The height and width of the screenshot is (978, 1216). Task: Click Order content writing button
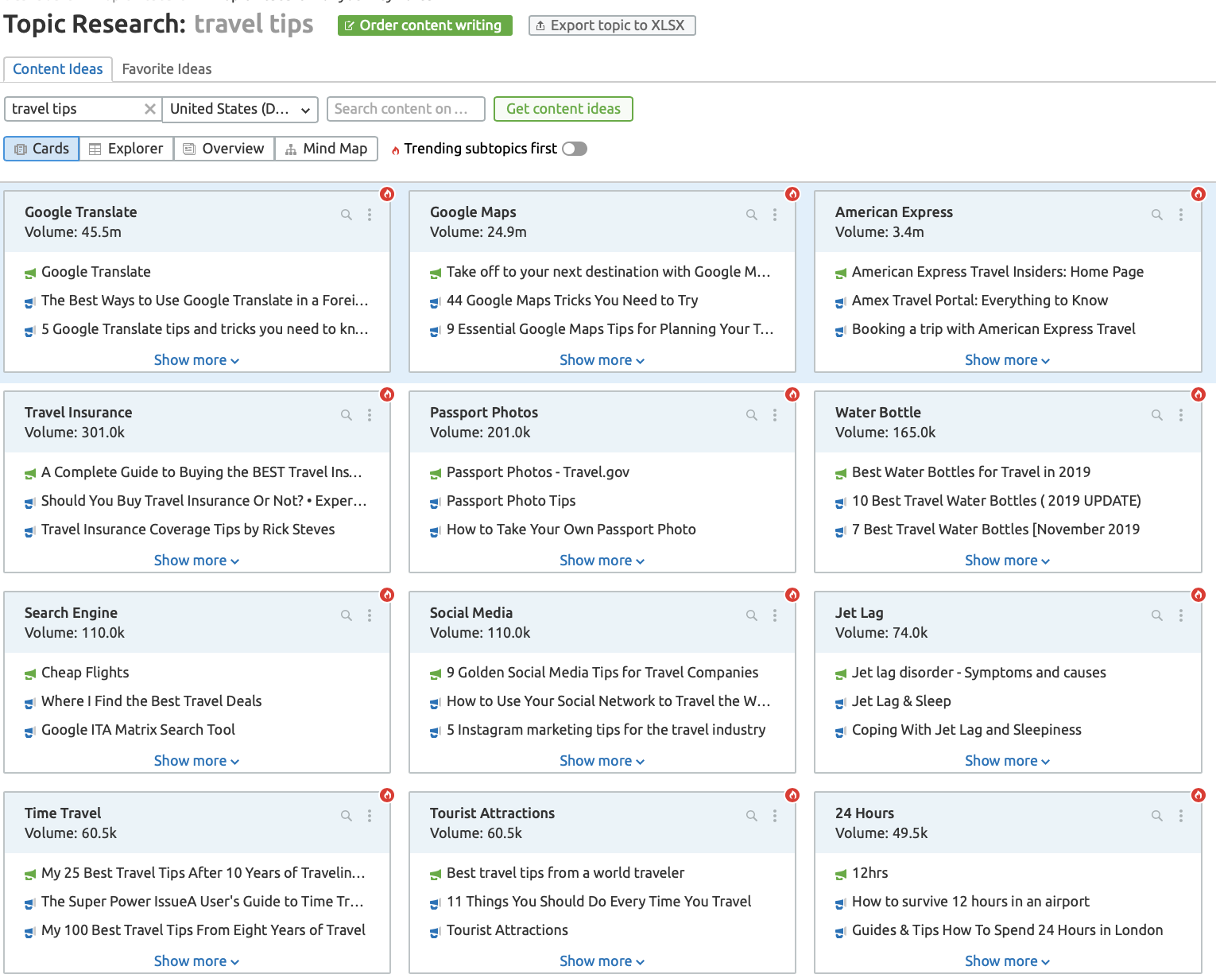tap(425, 25)
